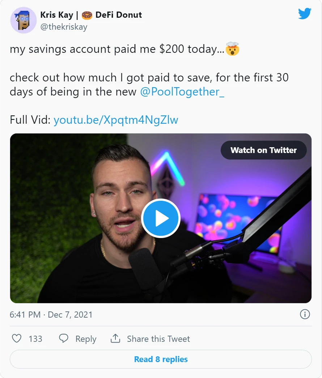Screen dimensions: 322x378
Task: Click the Share this Tweet label
Action: click(x=158, y=339)
